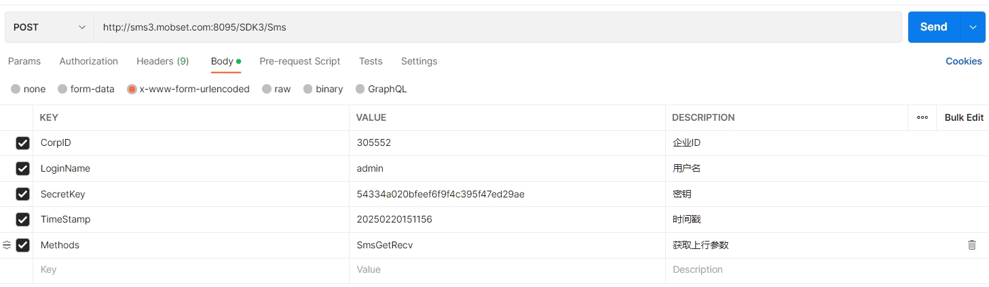Open the POST method dropdown

pos(50,27)
